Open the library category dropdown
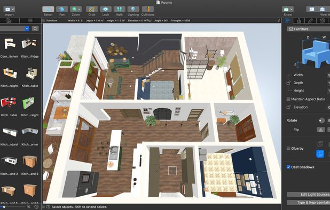This screenshot has height=210, width=330. tap(27, 29)
